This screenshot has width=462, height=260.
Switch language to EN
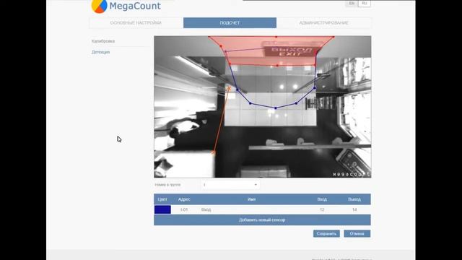[352, 3]
